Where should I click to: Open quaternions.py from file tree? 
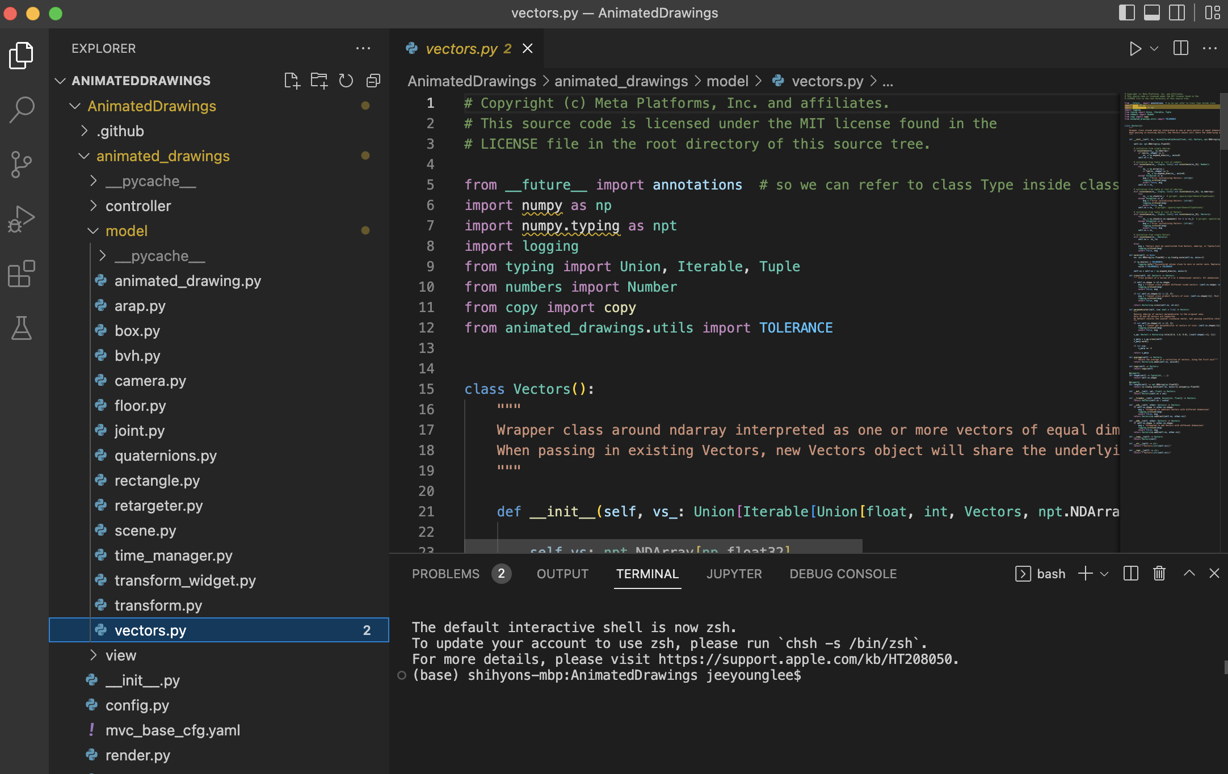pos(165,456)
